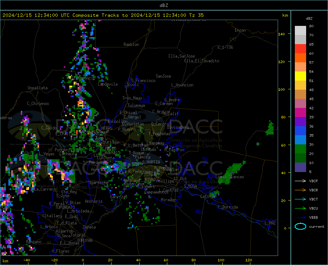Click the Carrizal label
The height and width of the screenshot is (265, 328).
(x=118, y=197)
